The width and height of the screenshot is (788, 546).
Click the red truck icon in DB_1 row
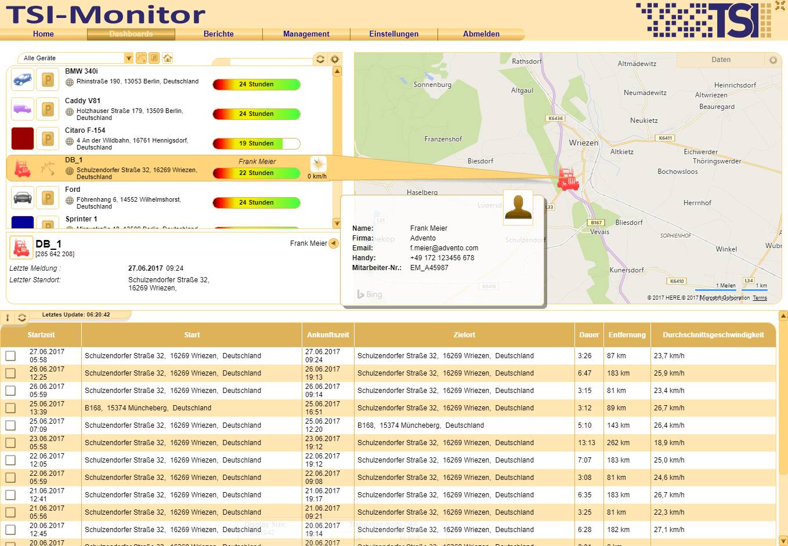point(23,168)
